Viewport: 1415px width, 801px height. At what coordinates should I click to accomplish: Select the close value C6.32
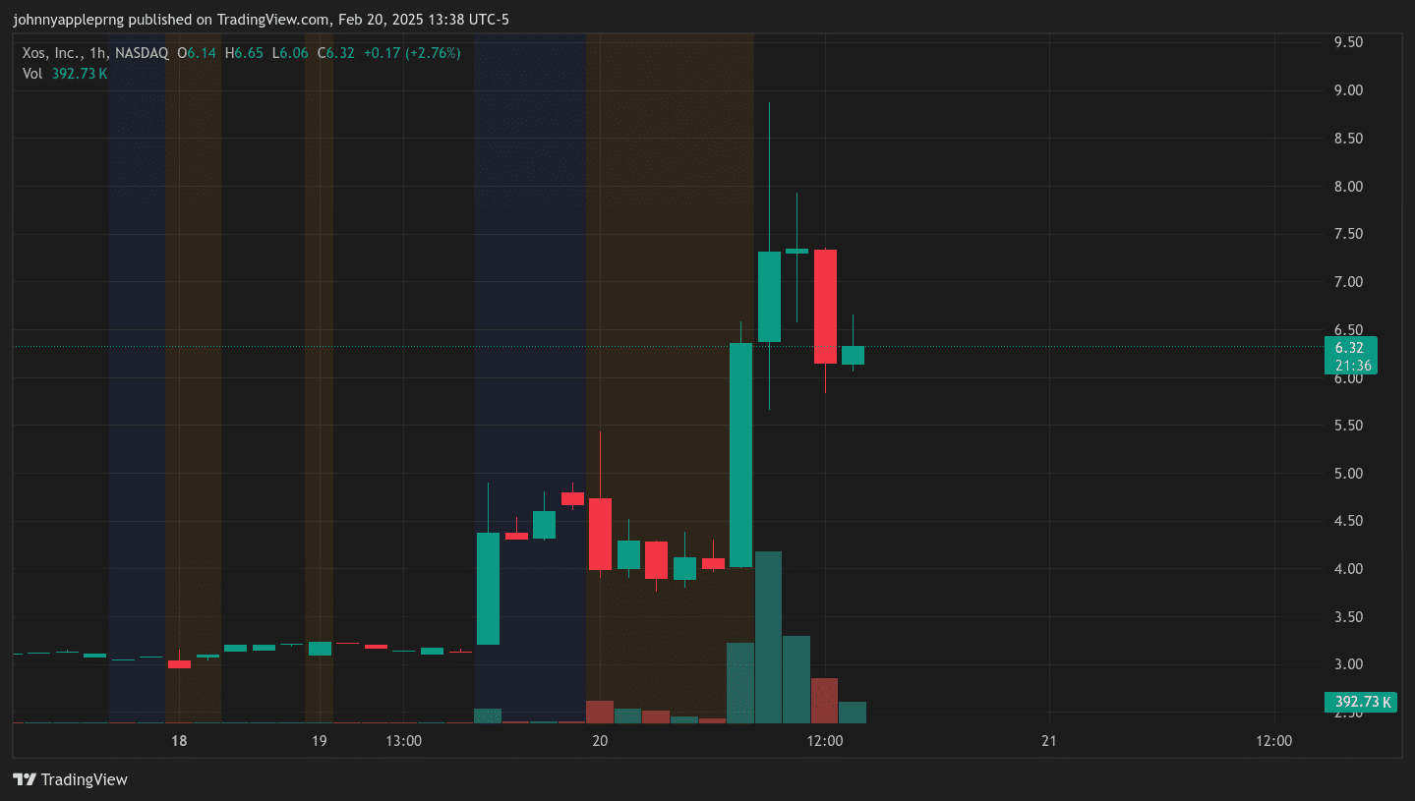pyautogui.click(x=335, y=53)
